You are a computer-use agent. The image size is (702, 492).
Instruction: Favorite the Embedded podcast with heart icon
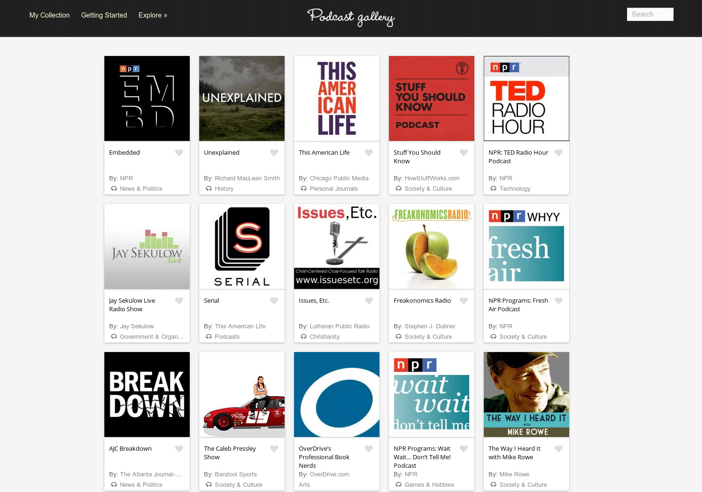pos(179,153)
